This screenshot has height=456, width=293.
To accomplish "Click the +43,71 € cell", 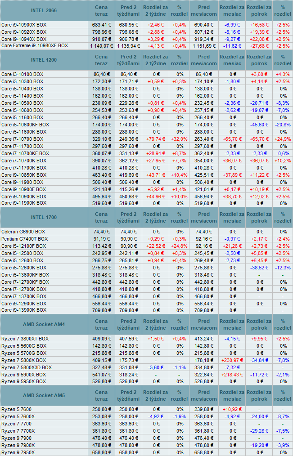I will point(156,175).
